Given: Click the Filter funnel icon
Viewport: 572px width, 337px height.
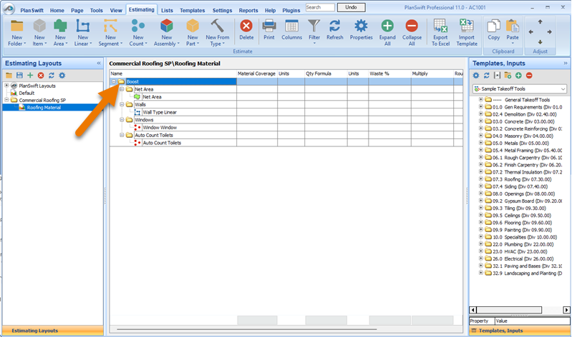Looking at the screenshot, I should (x=314, y=26).
